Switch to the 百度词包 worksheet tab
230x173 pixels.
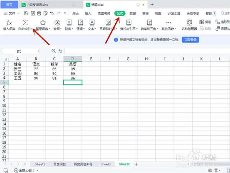pyautogui.click(x=59, y=164)
